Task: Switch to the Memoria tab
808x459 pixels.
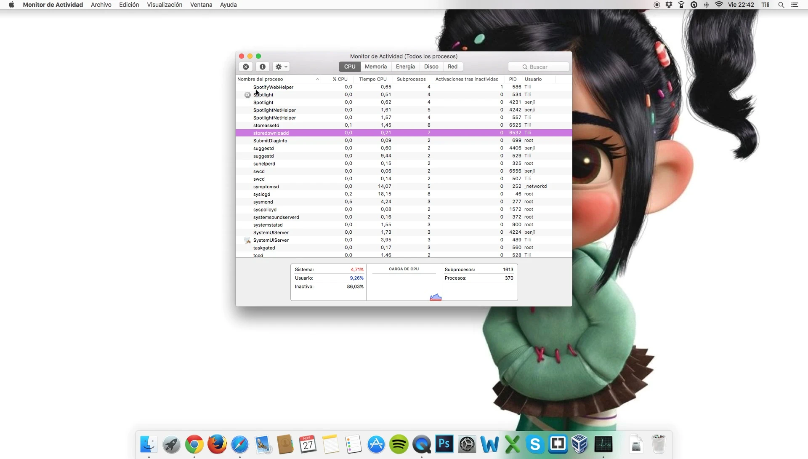Action: pos(376,67)
